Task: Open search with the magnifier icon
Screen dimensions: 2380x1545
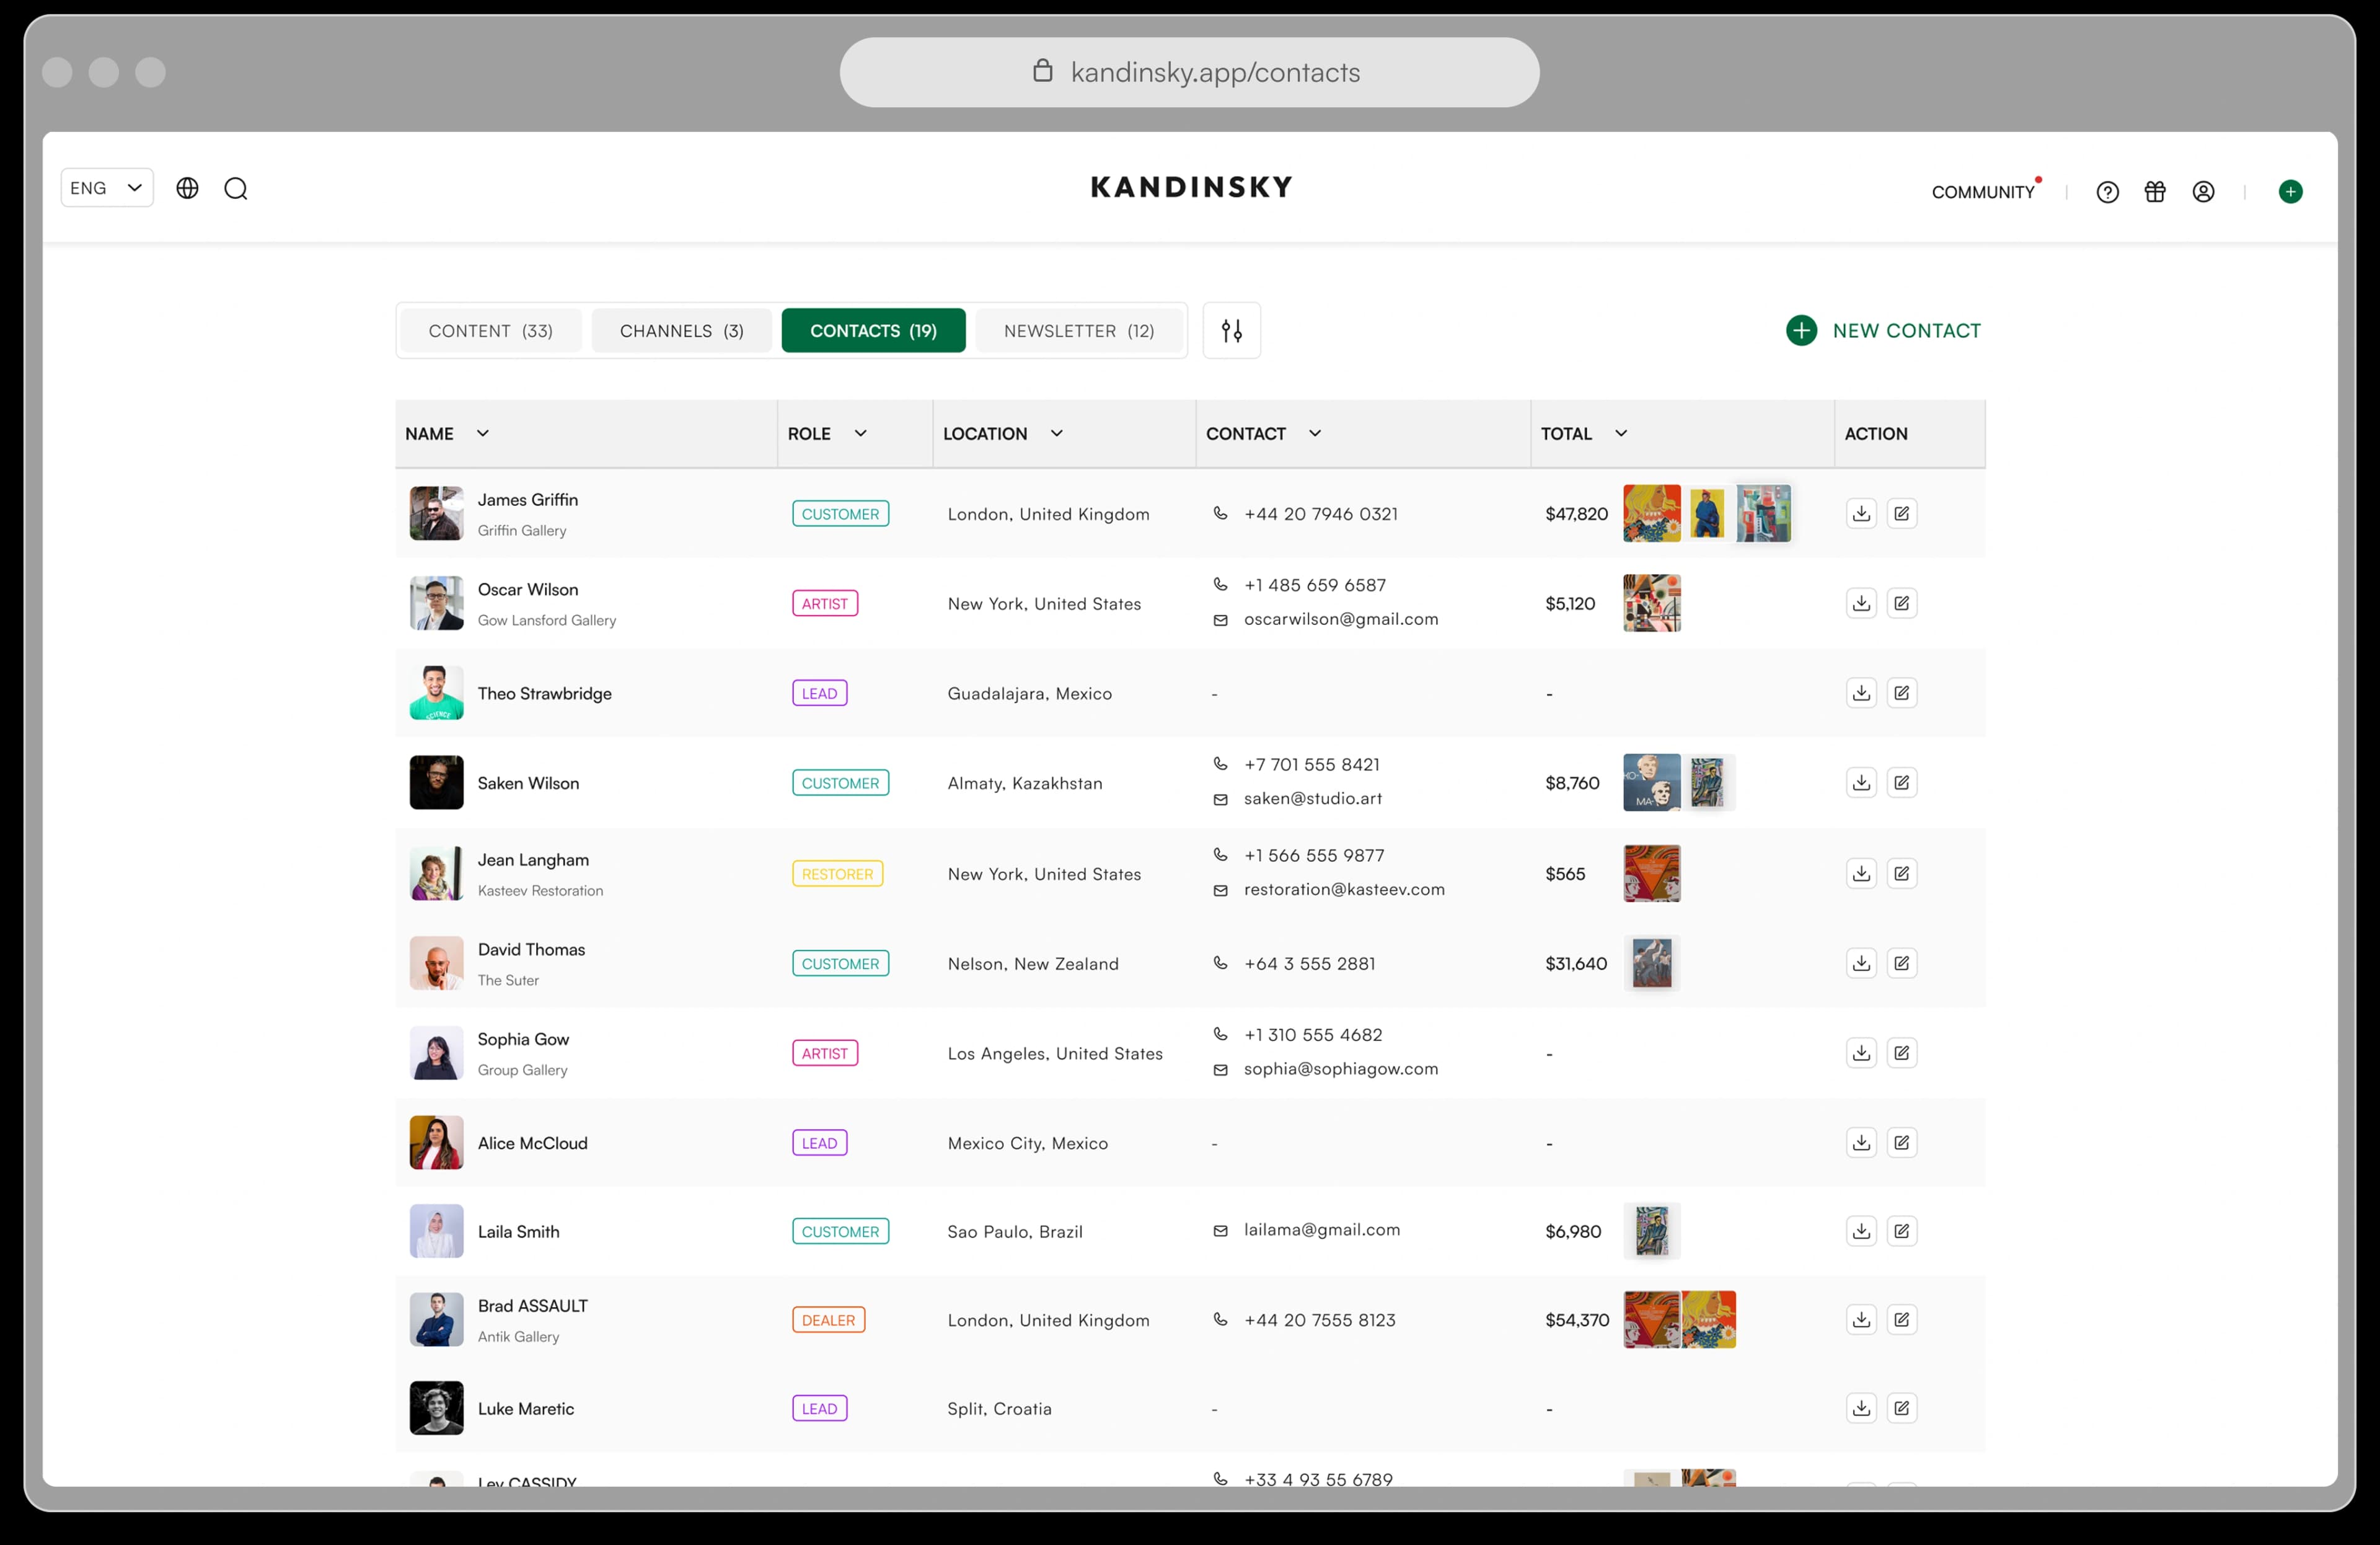Action: pos(236,189)
